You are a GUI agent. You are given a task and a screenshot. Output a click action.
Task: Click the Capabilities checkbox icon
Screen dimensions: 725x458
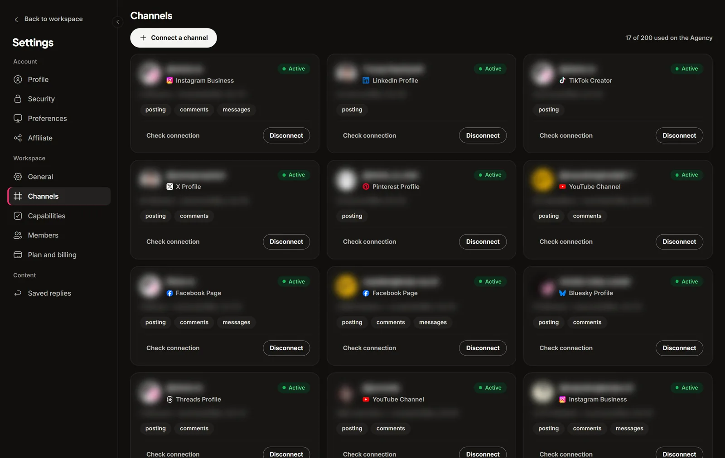click(18, 216)
